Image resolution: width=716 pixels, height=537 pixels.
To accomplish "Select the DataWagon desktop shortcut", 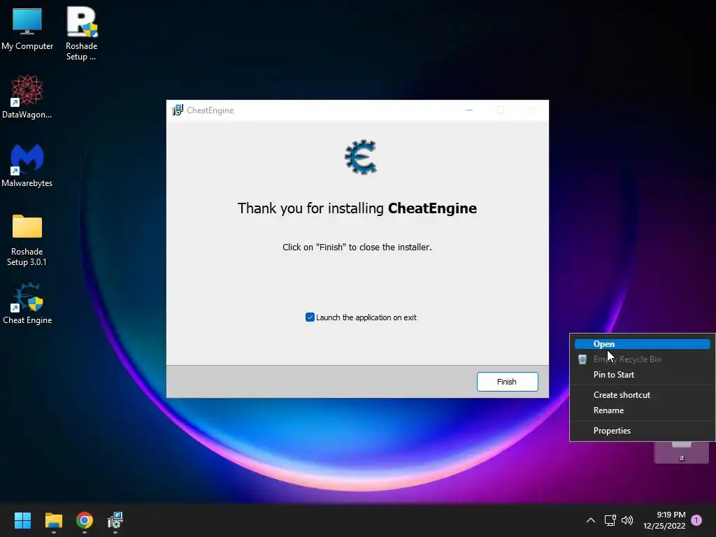I will 27,96.
